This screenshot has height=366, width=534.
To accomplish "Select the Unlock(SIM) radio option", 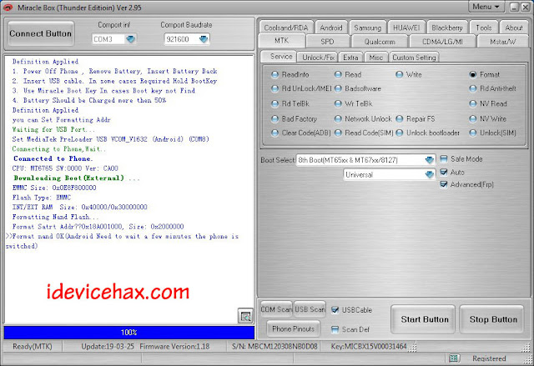I will pyautogui.click(x=473, y=133).
